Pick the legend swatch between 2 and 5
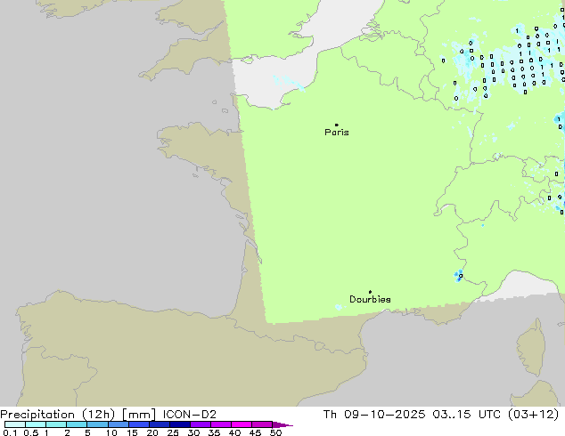565x436 pixels. point(77,424)
